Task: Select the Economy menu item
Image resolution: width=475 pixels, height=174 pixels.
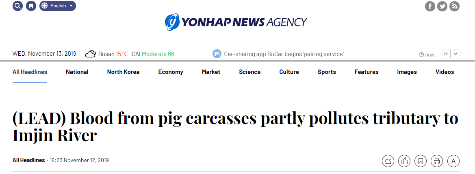Action: (x=171, y=72)
